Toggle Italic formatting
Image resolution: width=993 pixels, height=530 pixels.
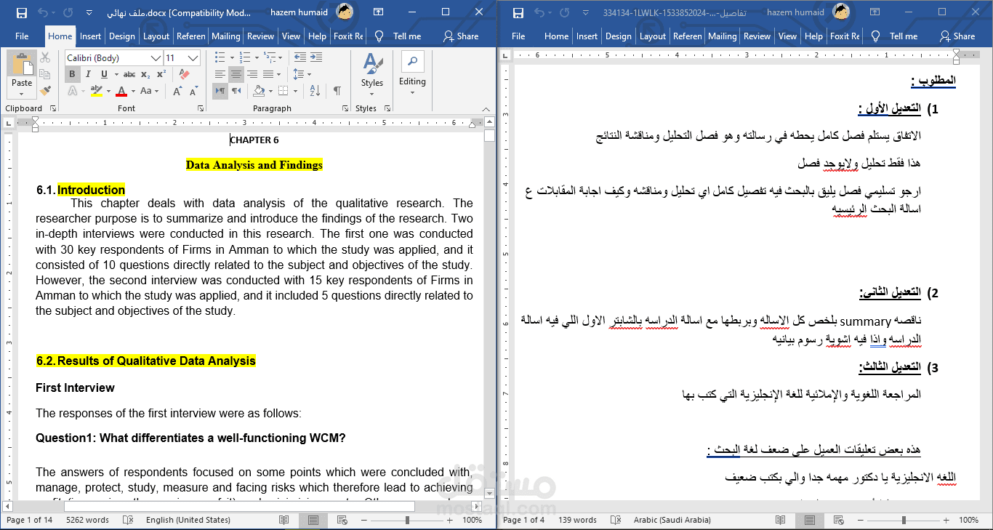[88, 74]
